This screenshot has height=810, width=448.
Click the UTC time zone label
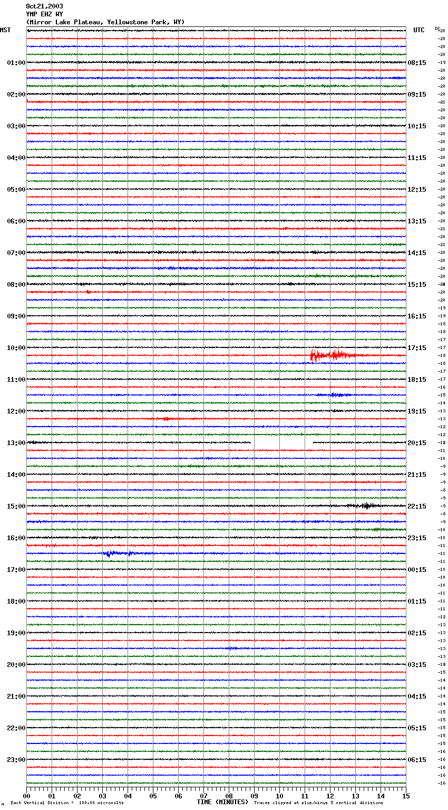(419, 30)
